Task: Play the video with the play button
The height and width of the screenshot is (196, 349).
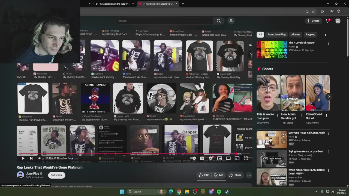Action: (23, 158)
